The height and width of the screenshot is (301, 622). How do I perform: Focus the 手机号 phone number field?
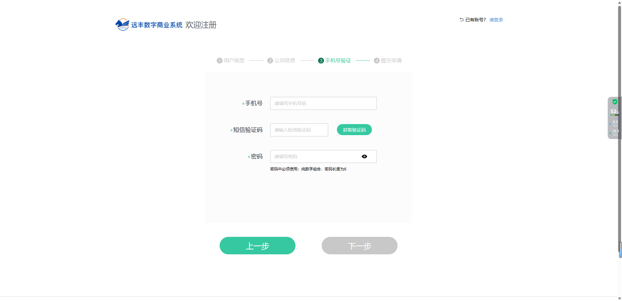(x=323, y=103)
